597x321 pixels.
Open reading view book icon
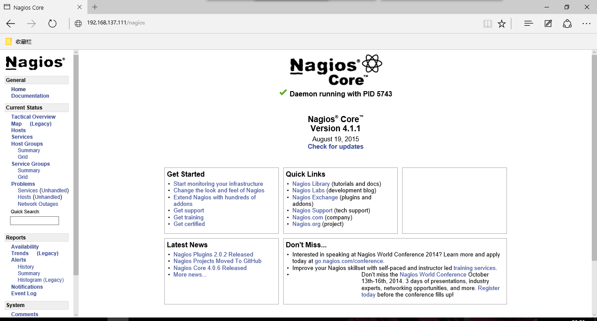click(x=488, y=24)
